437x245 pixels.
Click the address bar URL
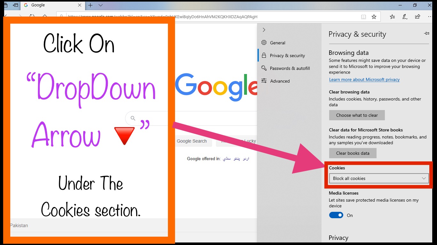point(163,17)
